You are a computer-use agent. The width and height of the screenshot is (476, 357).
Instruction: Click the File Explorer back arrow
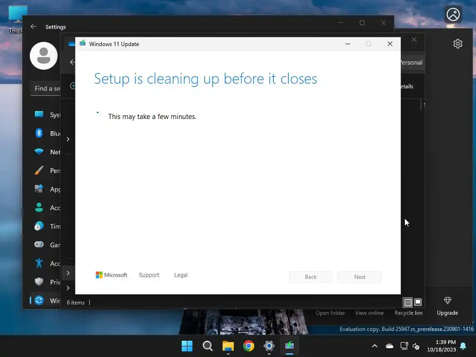pyautogui.click(x=72, y=62)
